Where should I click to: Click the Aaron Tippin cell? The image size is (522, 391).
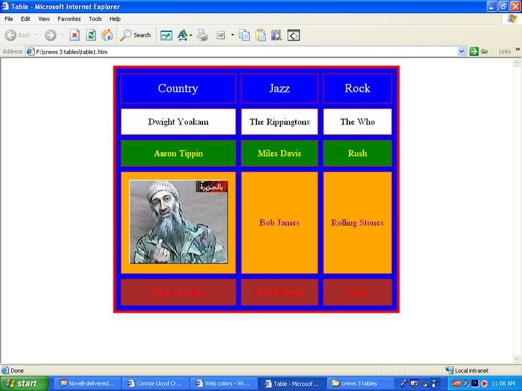(x=178, y=153)
